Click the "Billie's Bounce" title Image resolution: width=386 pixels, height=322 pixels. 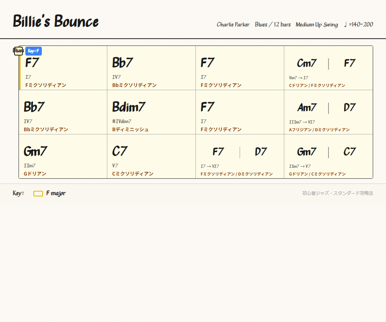[55, 21]
